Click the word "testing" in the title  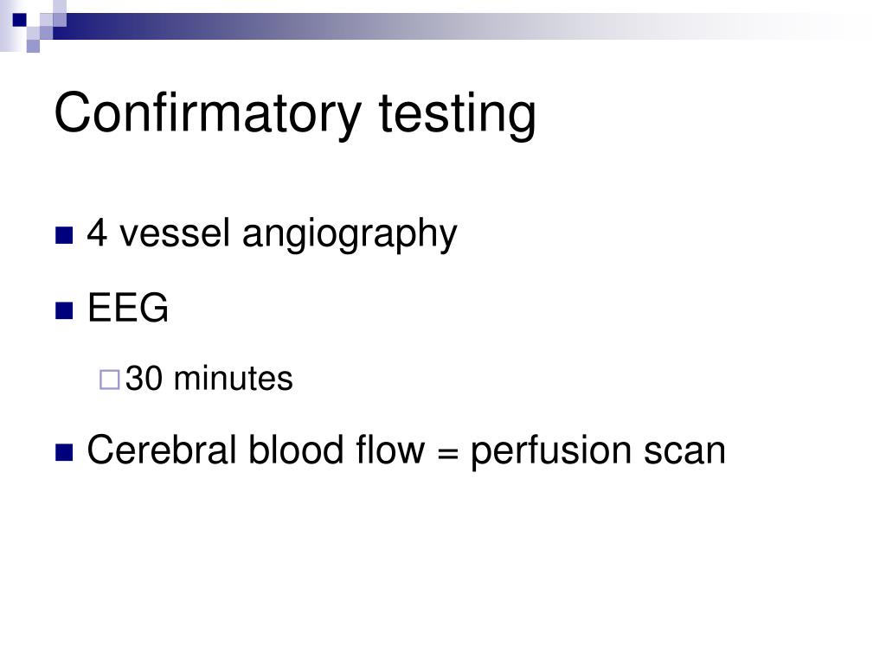(x=457, y=115)
